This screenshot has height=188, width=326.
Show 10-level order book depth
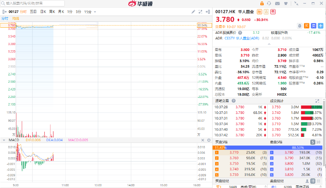(x=318, y=142)
